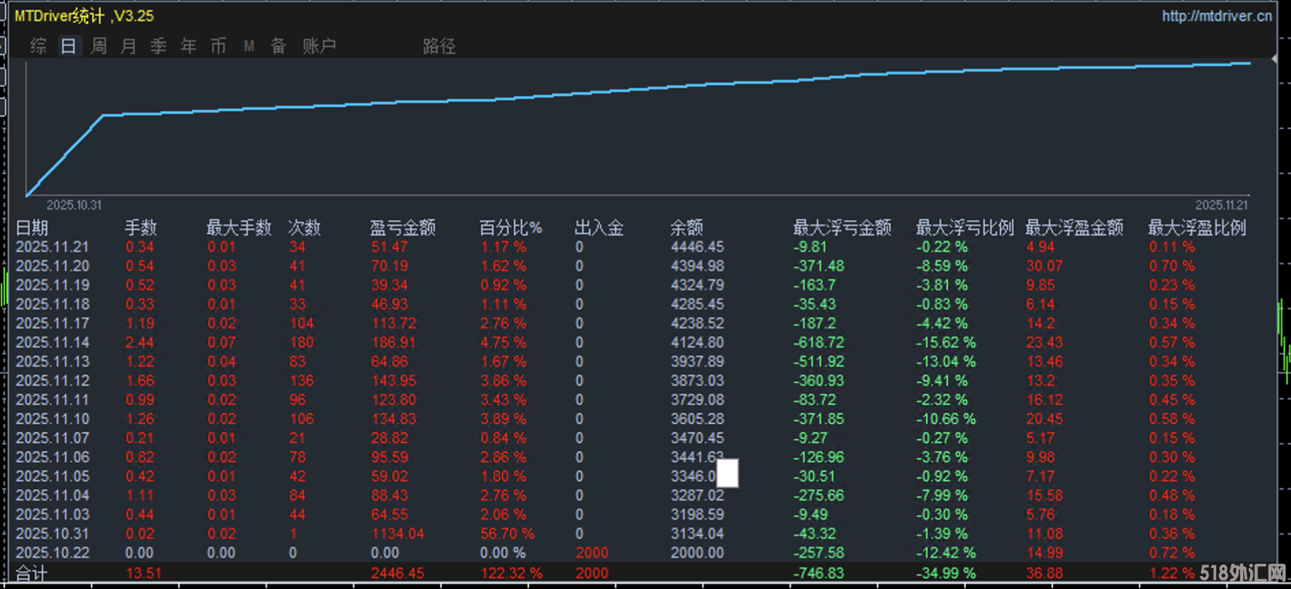The image size is (1291, 589).
Task: Select the 2025.10.22 date cell
Action: (52, 552)
